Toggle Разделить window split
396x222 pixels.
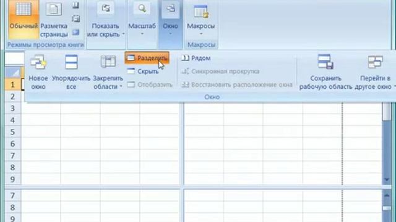147,58
